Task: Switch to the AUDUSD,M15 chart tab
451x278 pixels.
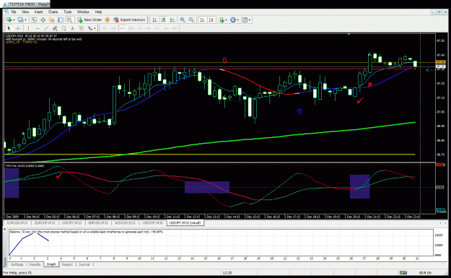Action: click(125, 223)
